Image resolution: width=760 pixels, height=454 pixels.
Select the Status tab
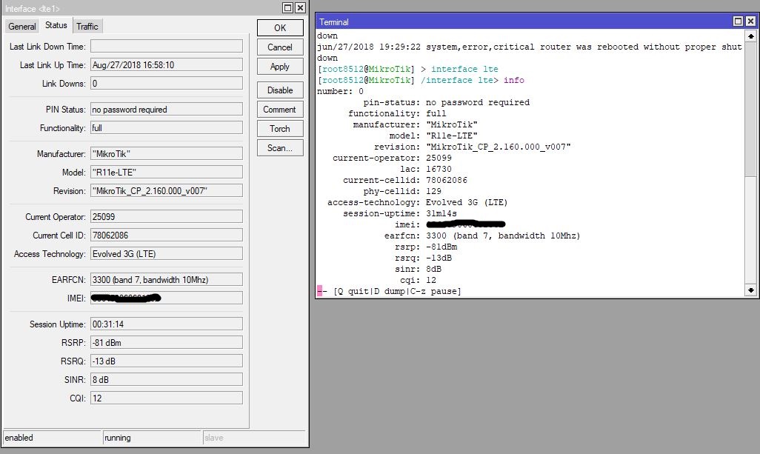coord(56,25)
